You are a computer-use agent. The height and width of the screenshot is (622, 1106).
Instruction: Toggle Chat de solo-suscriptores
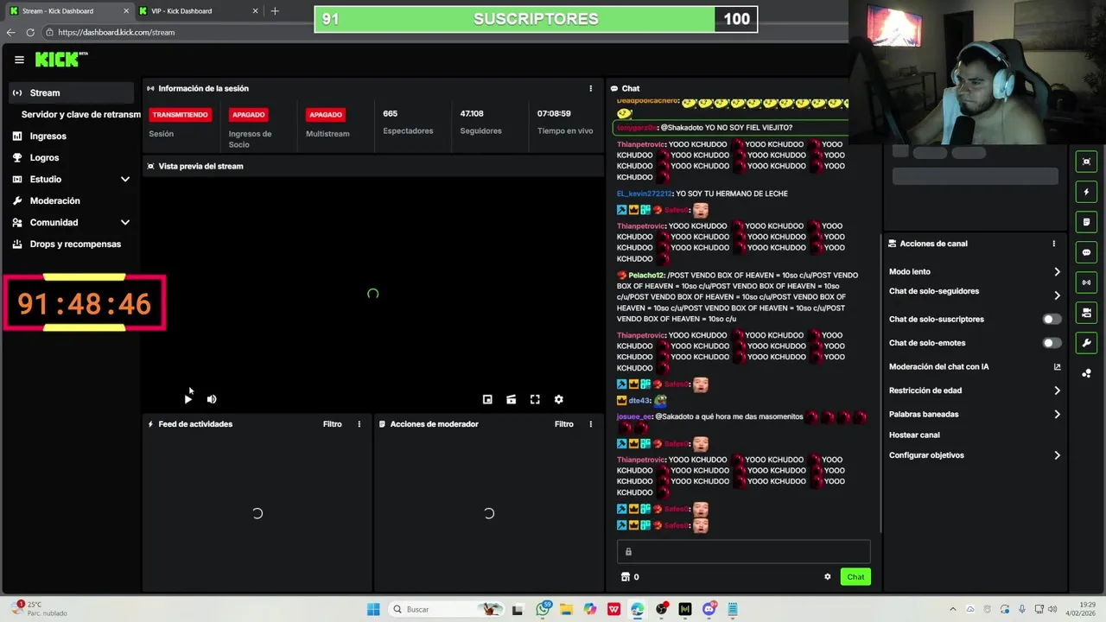tap(1052, 319)
